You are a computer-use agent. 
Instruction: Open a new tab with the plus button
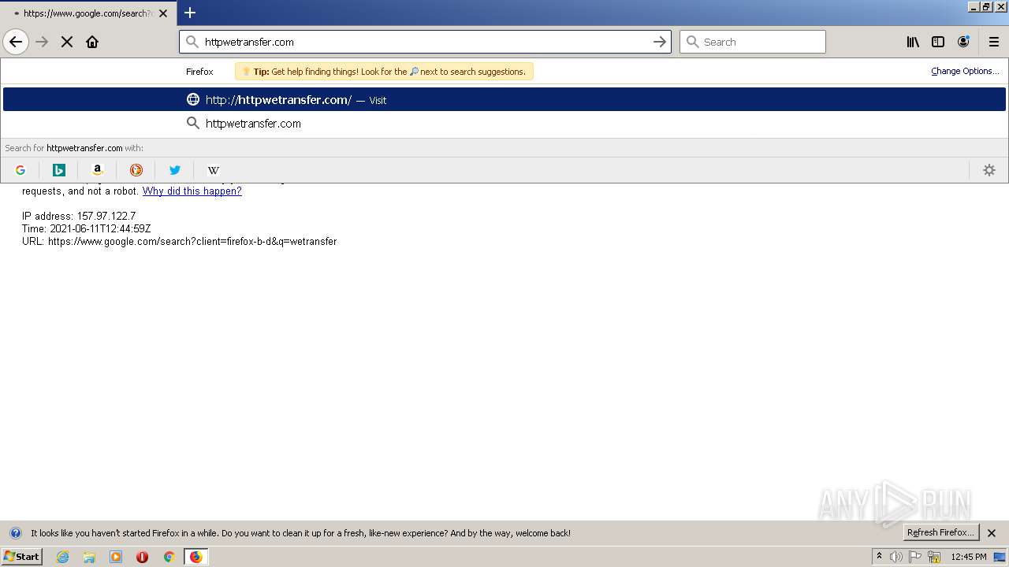[x=190, y=13]
